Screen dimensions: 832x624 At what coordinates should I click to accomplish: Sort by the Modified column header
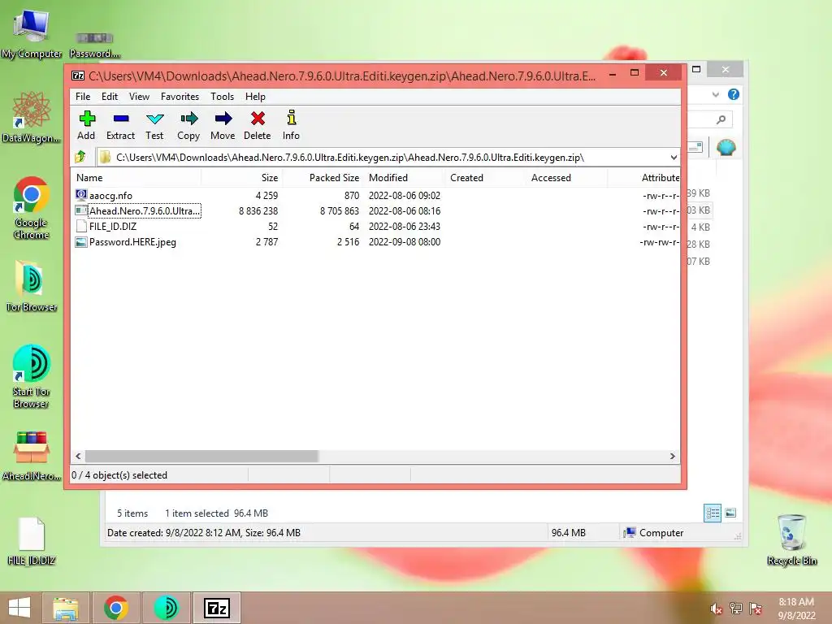click(405, 178)
